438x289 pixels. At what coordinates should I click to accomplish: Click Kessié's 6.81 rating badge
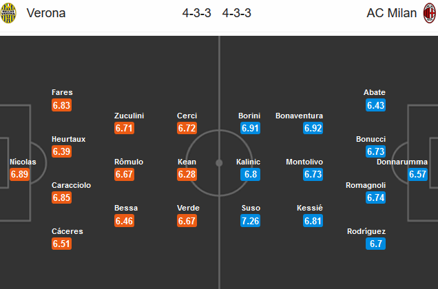[x=313, y=221]
